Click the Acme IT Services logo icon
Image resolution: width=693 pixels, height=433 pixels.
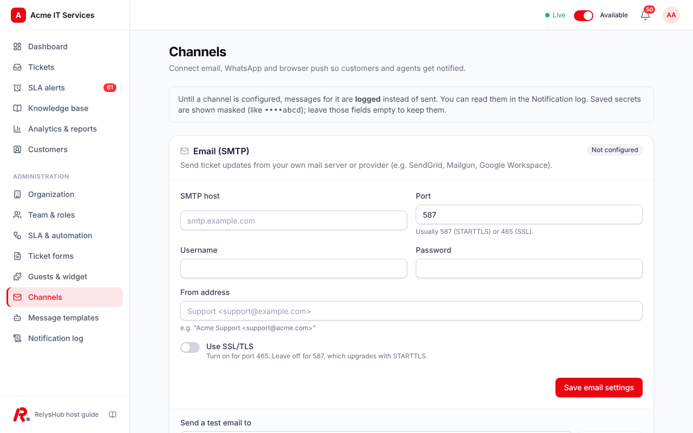click(18, 15)
